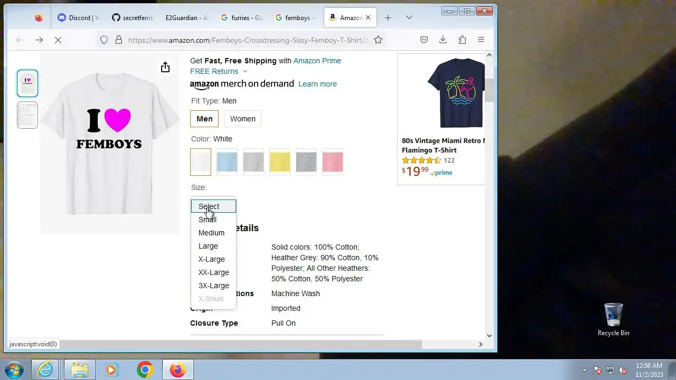Bookmark this page with the star icon
The height and width of the screenshot is (380, 676).
point(378,40)
